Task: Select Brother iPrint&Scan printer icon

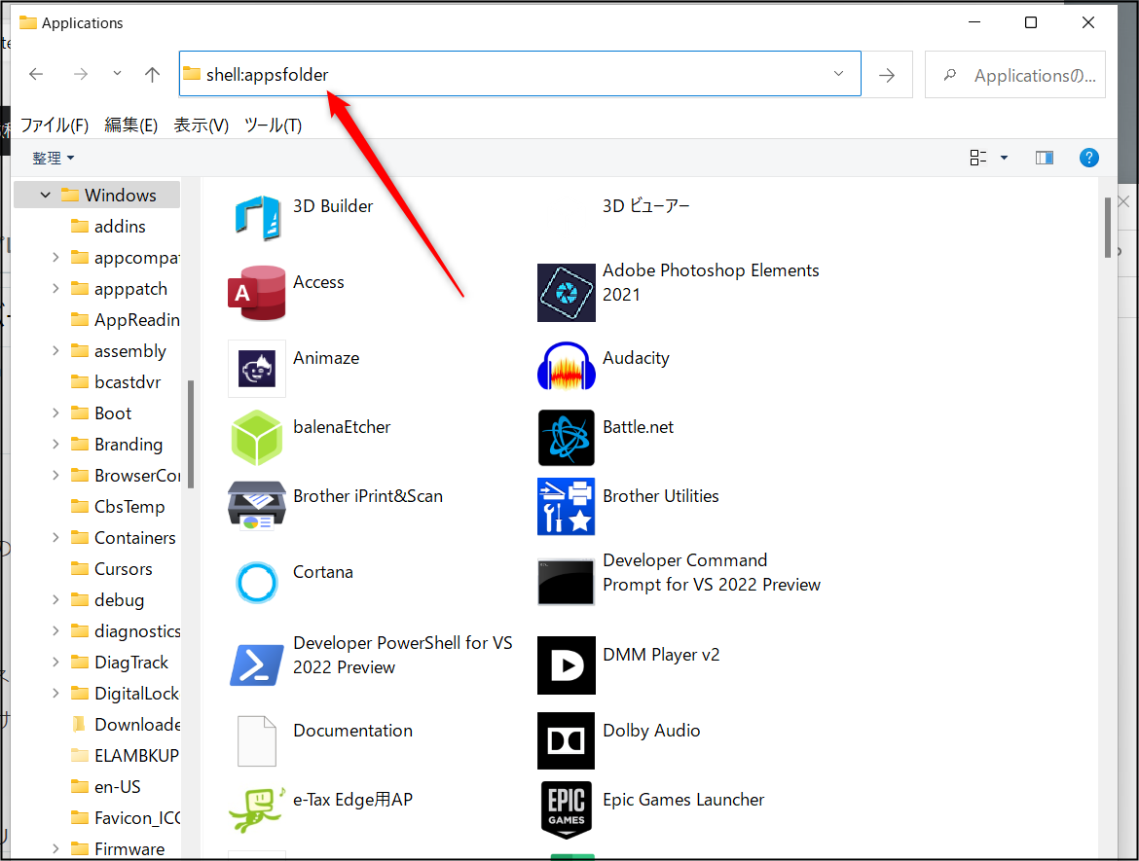Action: 257,506
